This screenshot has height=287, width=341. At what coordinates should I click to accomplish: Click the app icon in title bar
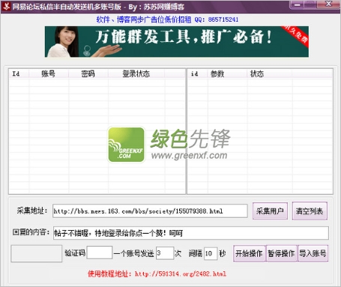pos(6,6)
